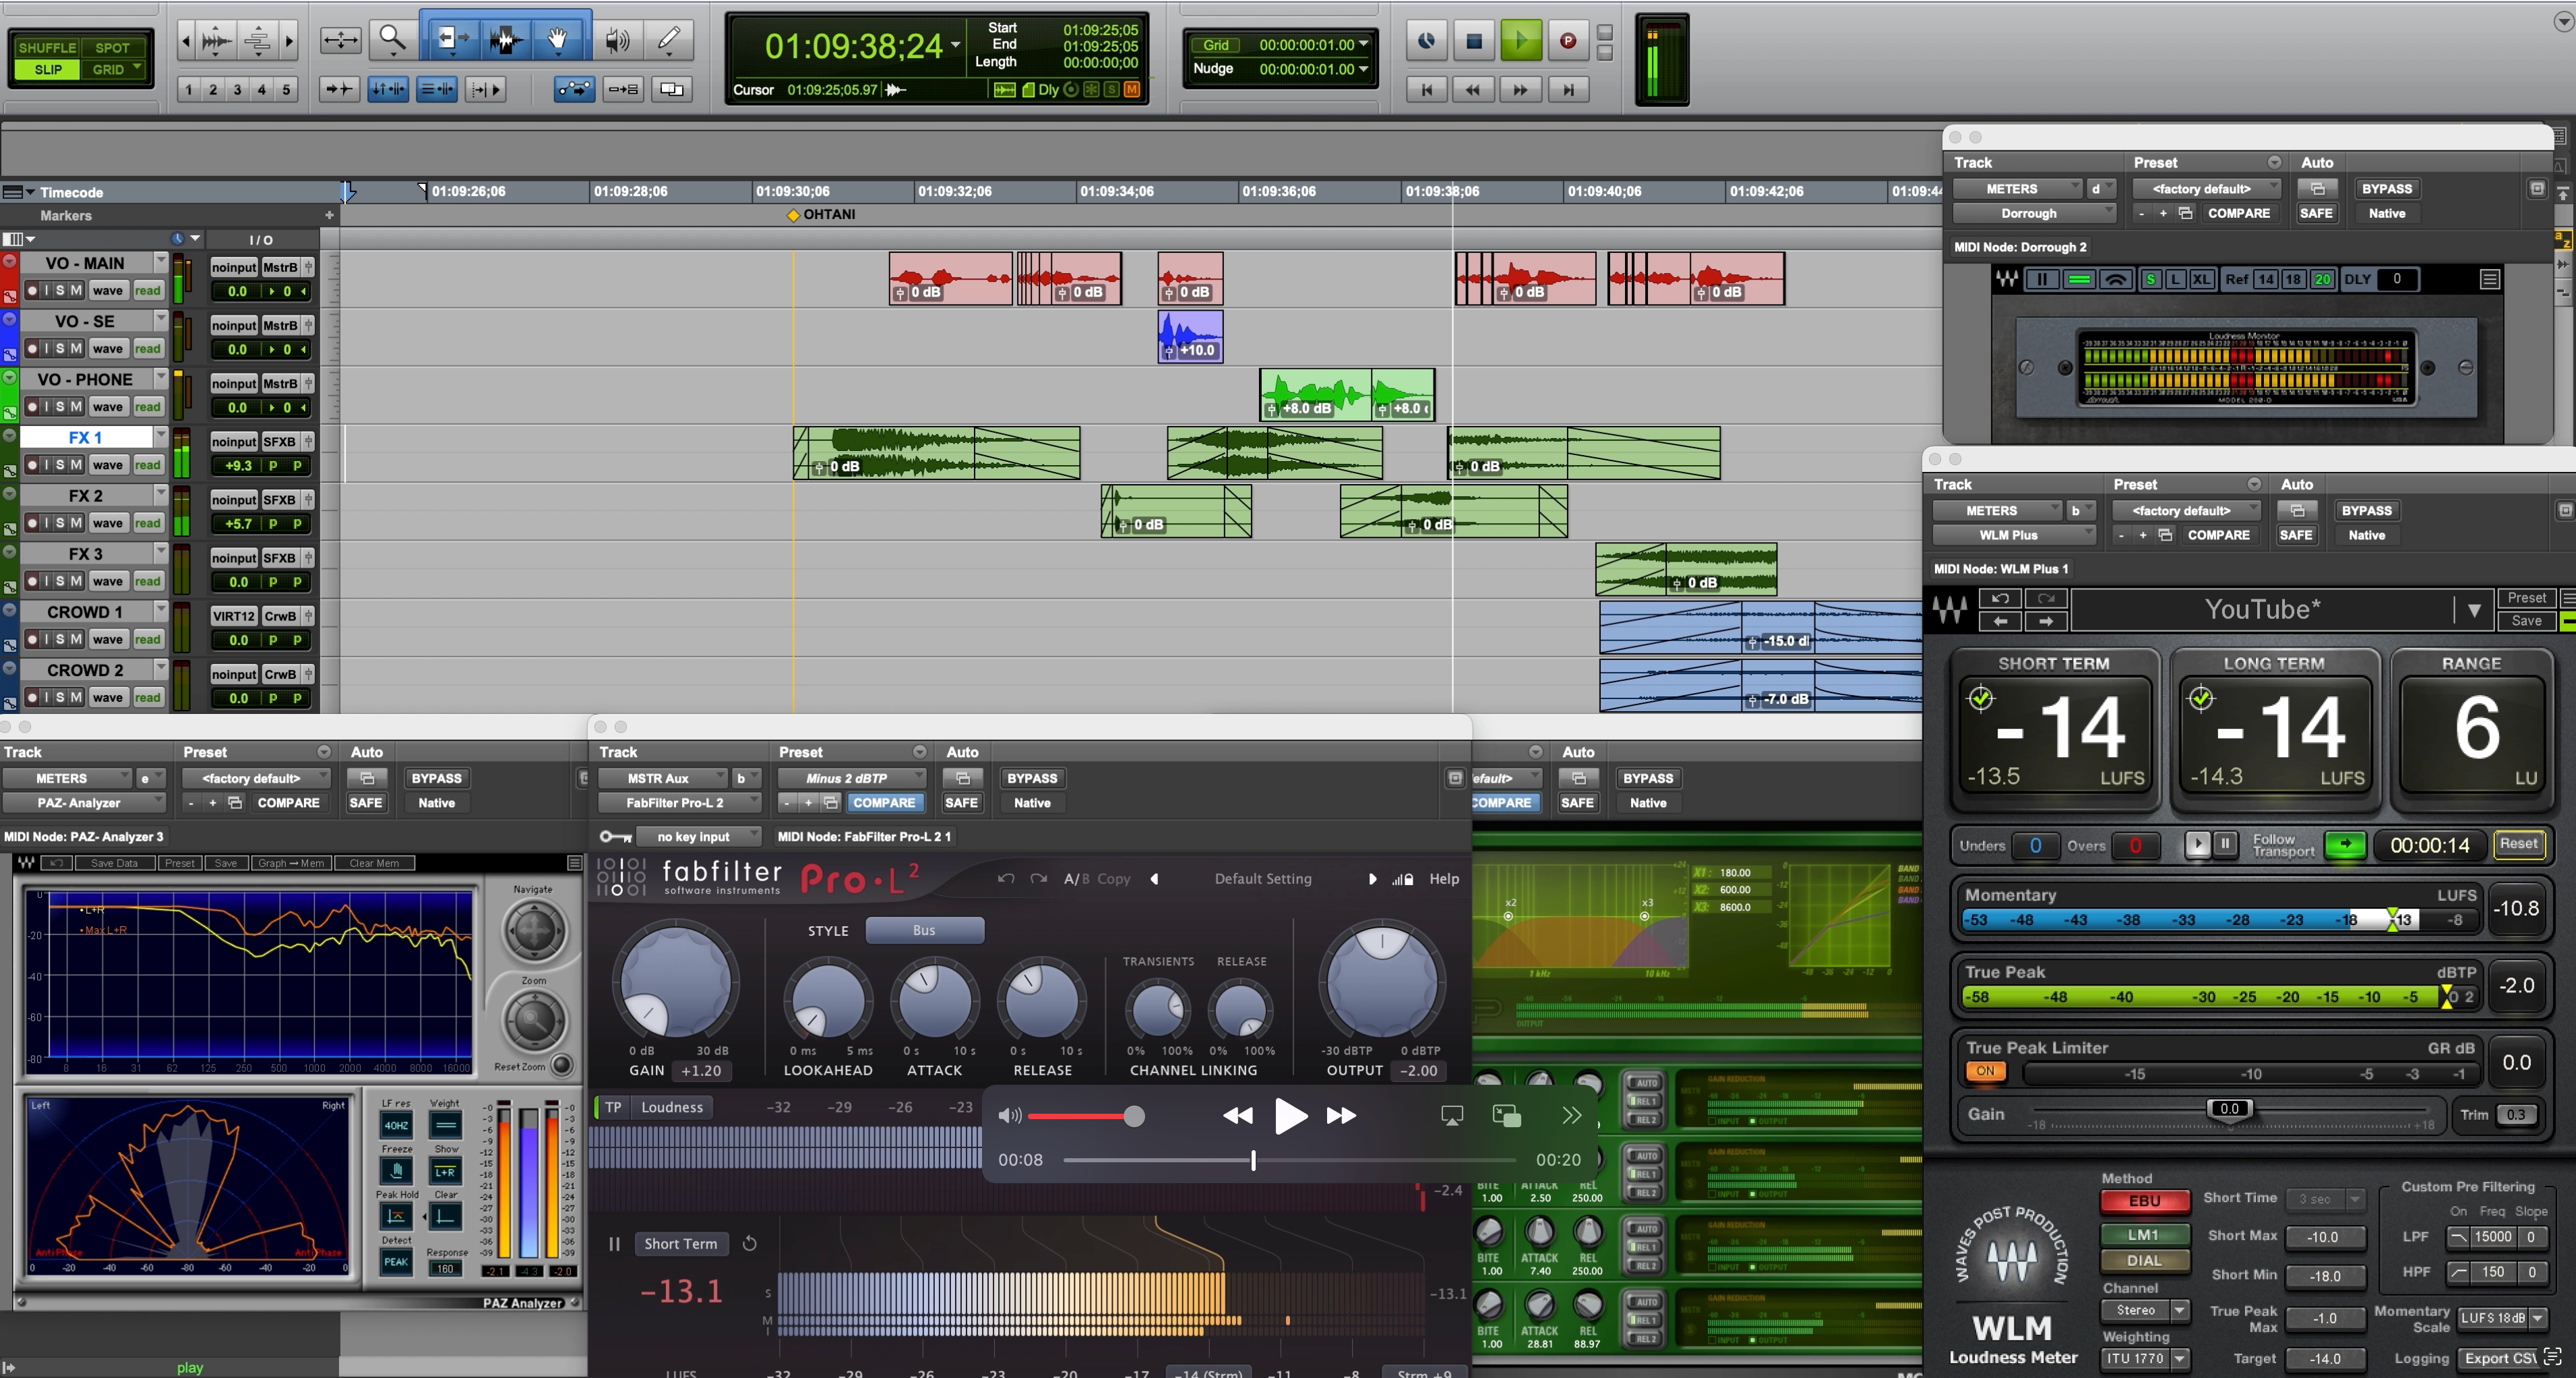Click Clear Mem in PAZ Analyzer
Image resolution: width=2576 pixels, height=1378 pixels.
tap(374, 863)
